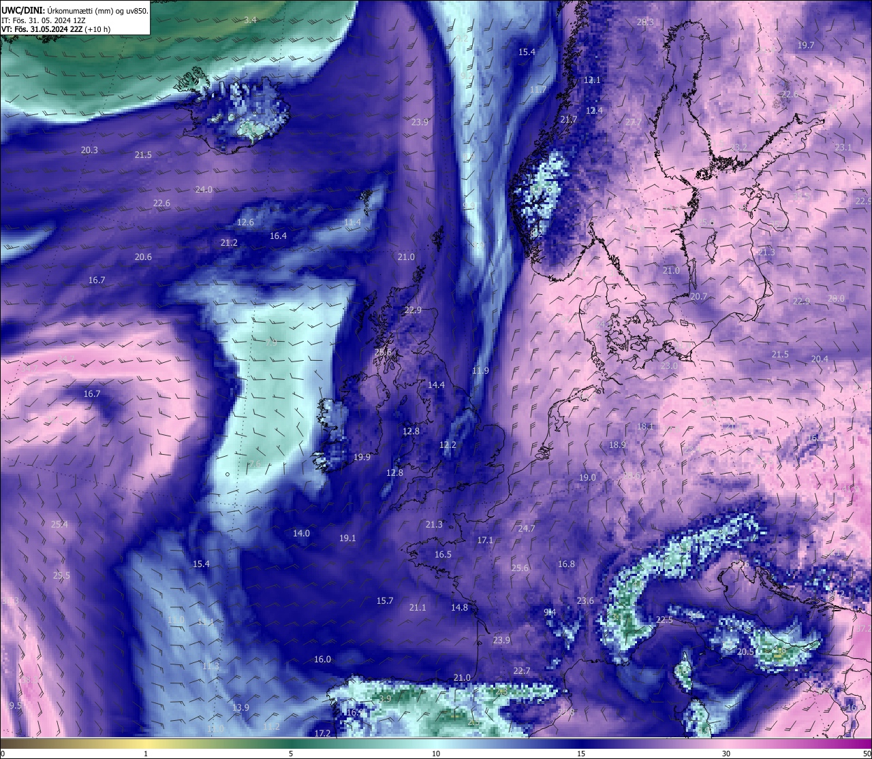Viewport: 872px width, 759px height.
Task: Click the colorbar tick label 1
Action: (x=146, y=754)
